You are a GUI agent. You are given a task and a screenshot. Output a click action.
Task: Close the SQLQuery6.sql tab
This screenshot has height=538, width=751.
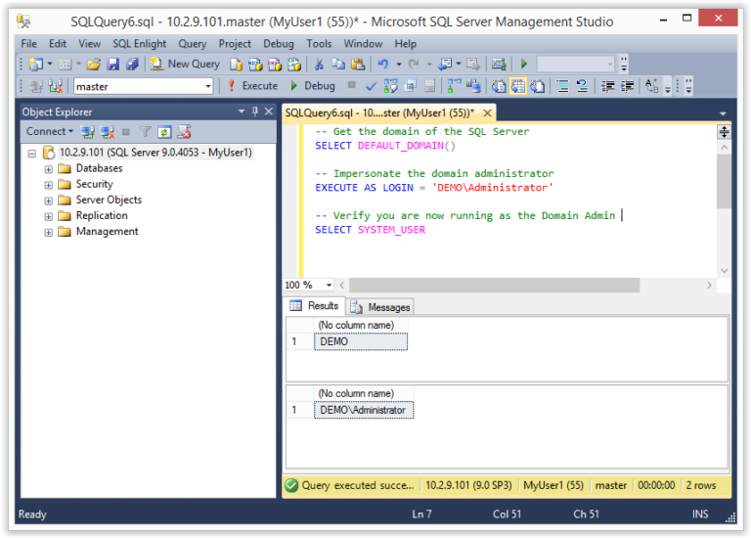click(487, 113)
